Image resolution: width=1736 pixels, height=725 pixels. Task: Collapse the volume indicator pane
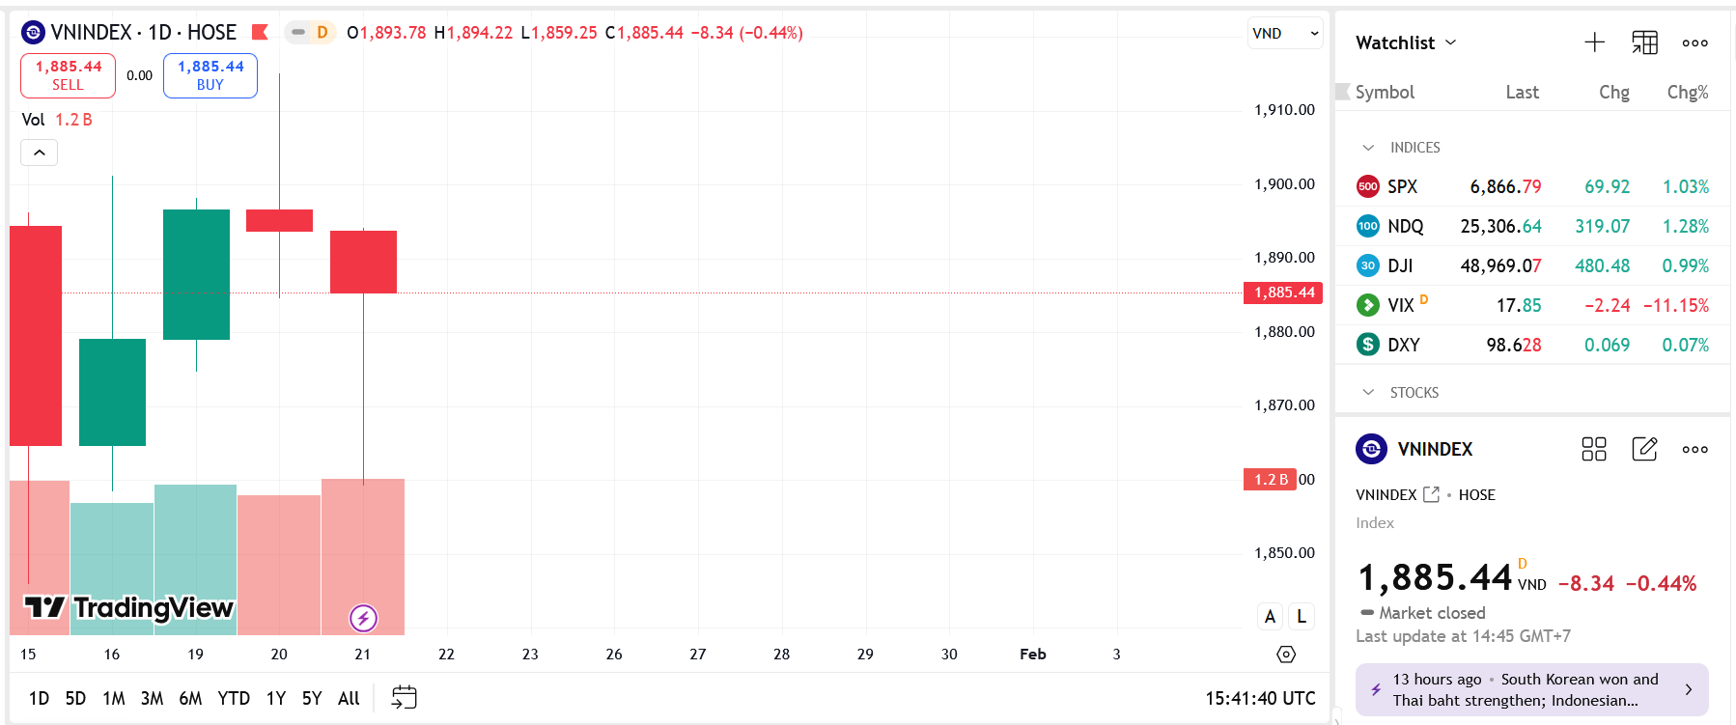39,152
